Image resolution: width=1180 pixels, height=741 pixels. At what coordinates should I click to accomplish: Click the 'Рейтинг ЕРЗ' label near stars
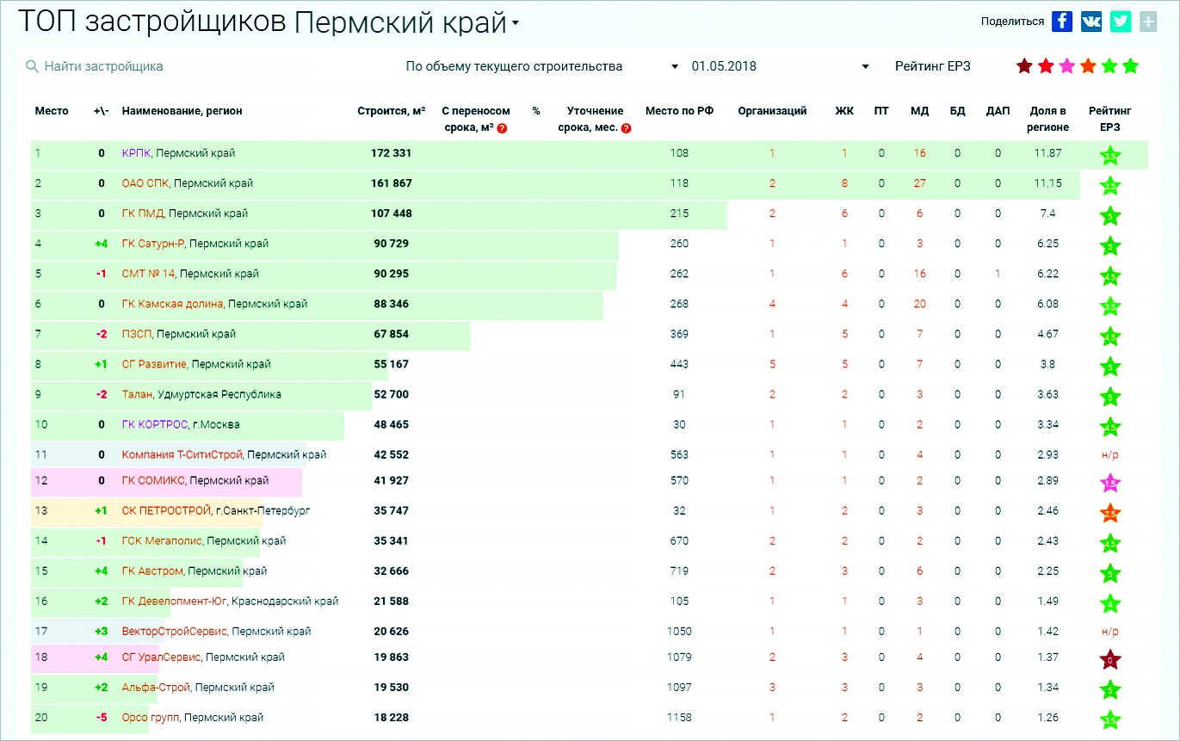point(933,66)
